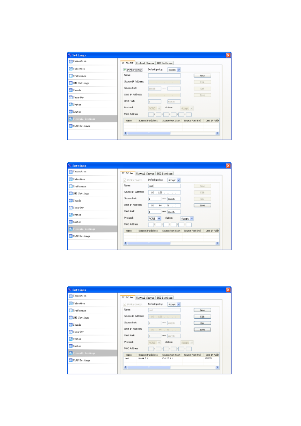
Task: Click Source IP Address column header above test rule
Action: click(149, 355)
